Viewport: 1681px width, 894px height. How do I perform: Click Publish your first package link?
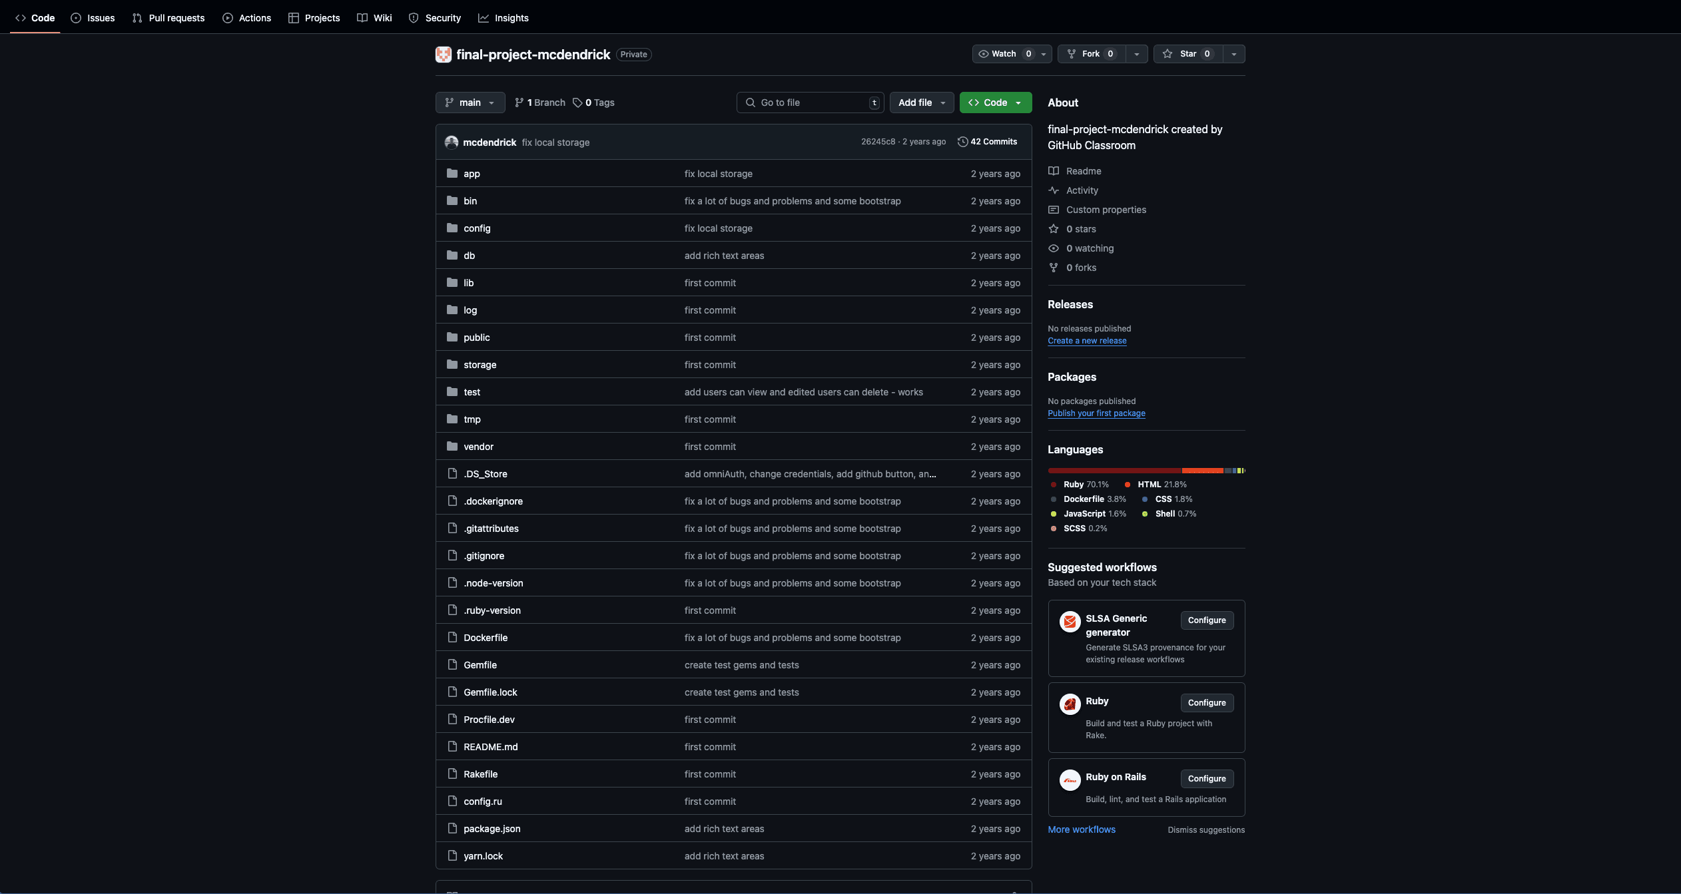click(x=1096, y=413)
